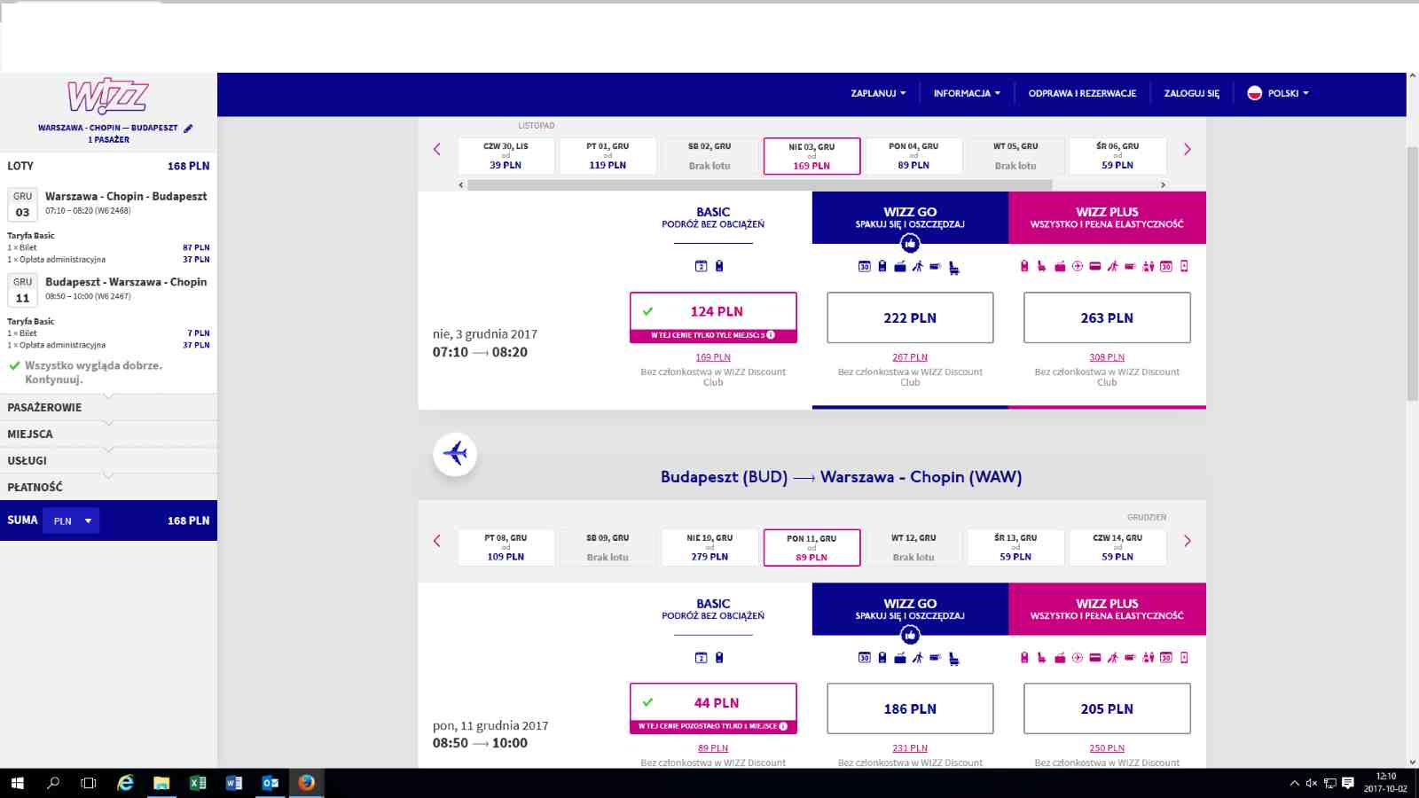The image size is (1419, 798).
Task: Select return date NIE 10, GRU at 279 PLN
Action: (709, 548)
